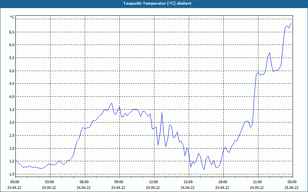Select the 2,0 y-axis label

pos(12,148)
